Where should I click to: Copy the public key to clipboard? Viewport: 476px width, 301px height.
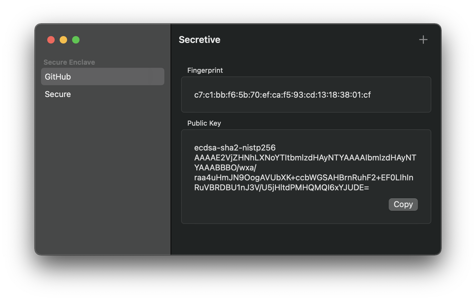click(403, 204)
